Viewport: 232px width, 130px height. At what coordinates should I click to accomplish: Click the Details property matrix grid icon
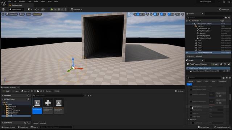[223, 78]
